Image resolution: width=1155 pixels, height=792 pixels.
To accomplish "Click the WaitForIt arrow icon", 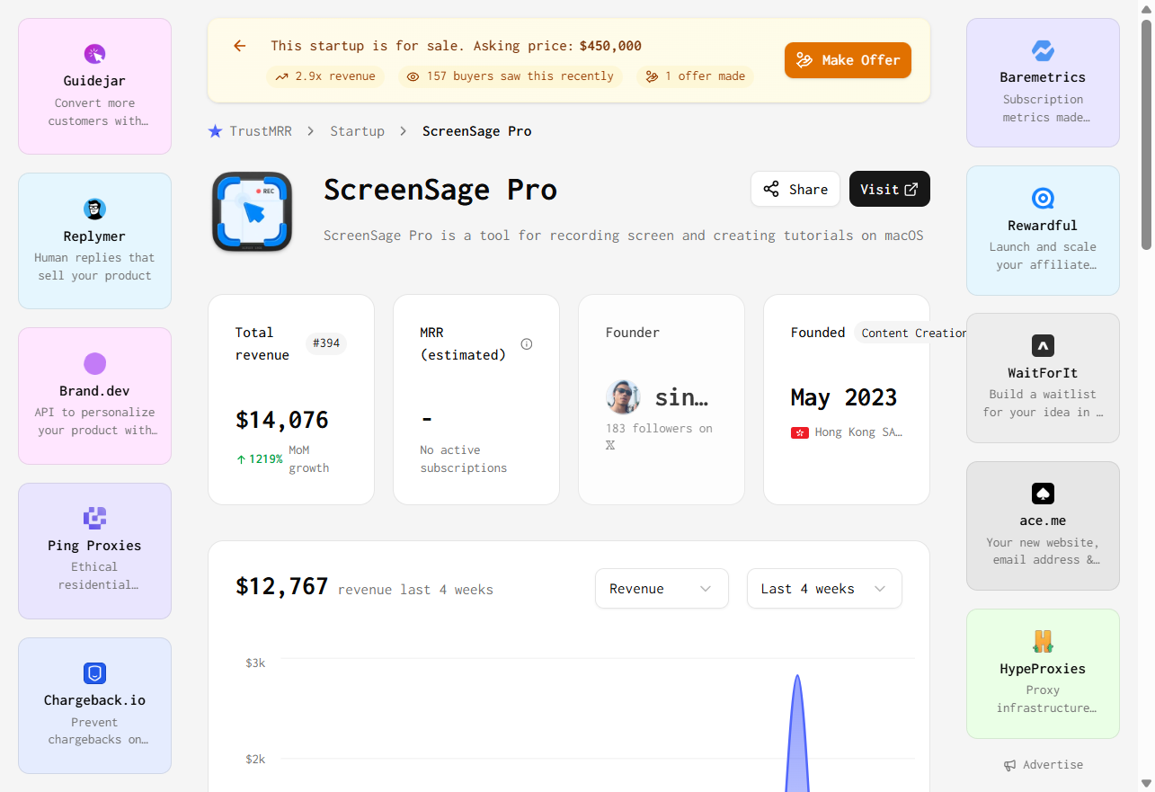I will [1043, 345].
